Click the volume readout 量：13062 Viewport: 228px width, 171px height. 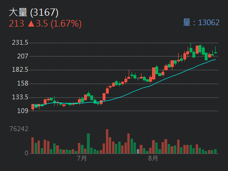(201, 22)
